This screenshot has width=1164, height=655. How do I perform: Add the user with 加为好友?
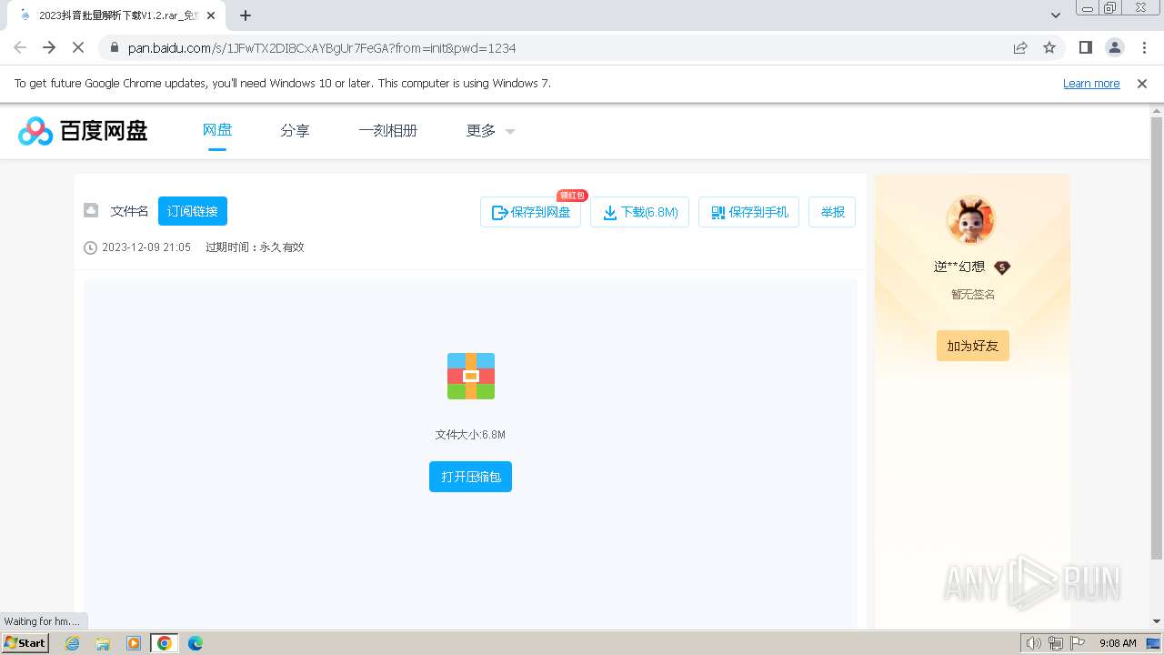coord(973,346)
